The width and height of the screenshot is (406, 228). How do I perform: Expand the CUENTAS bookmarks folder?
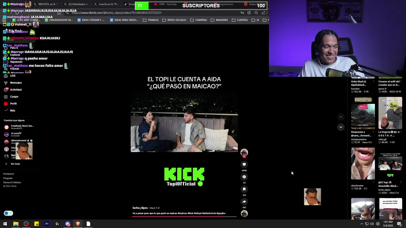pyautogui.click(x=240, y=20)
